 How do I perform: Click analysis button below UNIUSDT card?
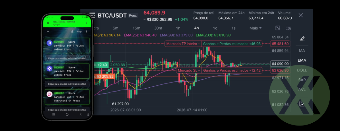click(67, 109)
